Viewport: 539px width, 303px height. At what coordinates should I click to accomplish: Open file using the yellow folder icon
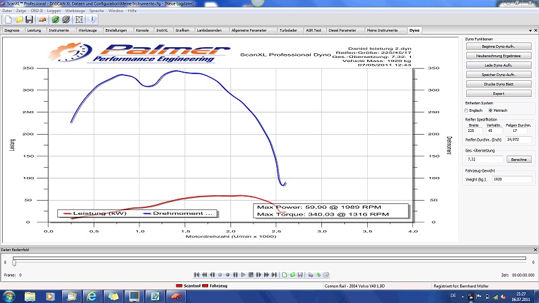tap(18, 20)
